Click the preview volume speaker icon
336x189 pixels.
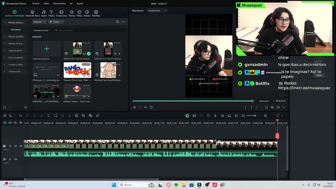[278, 107]
